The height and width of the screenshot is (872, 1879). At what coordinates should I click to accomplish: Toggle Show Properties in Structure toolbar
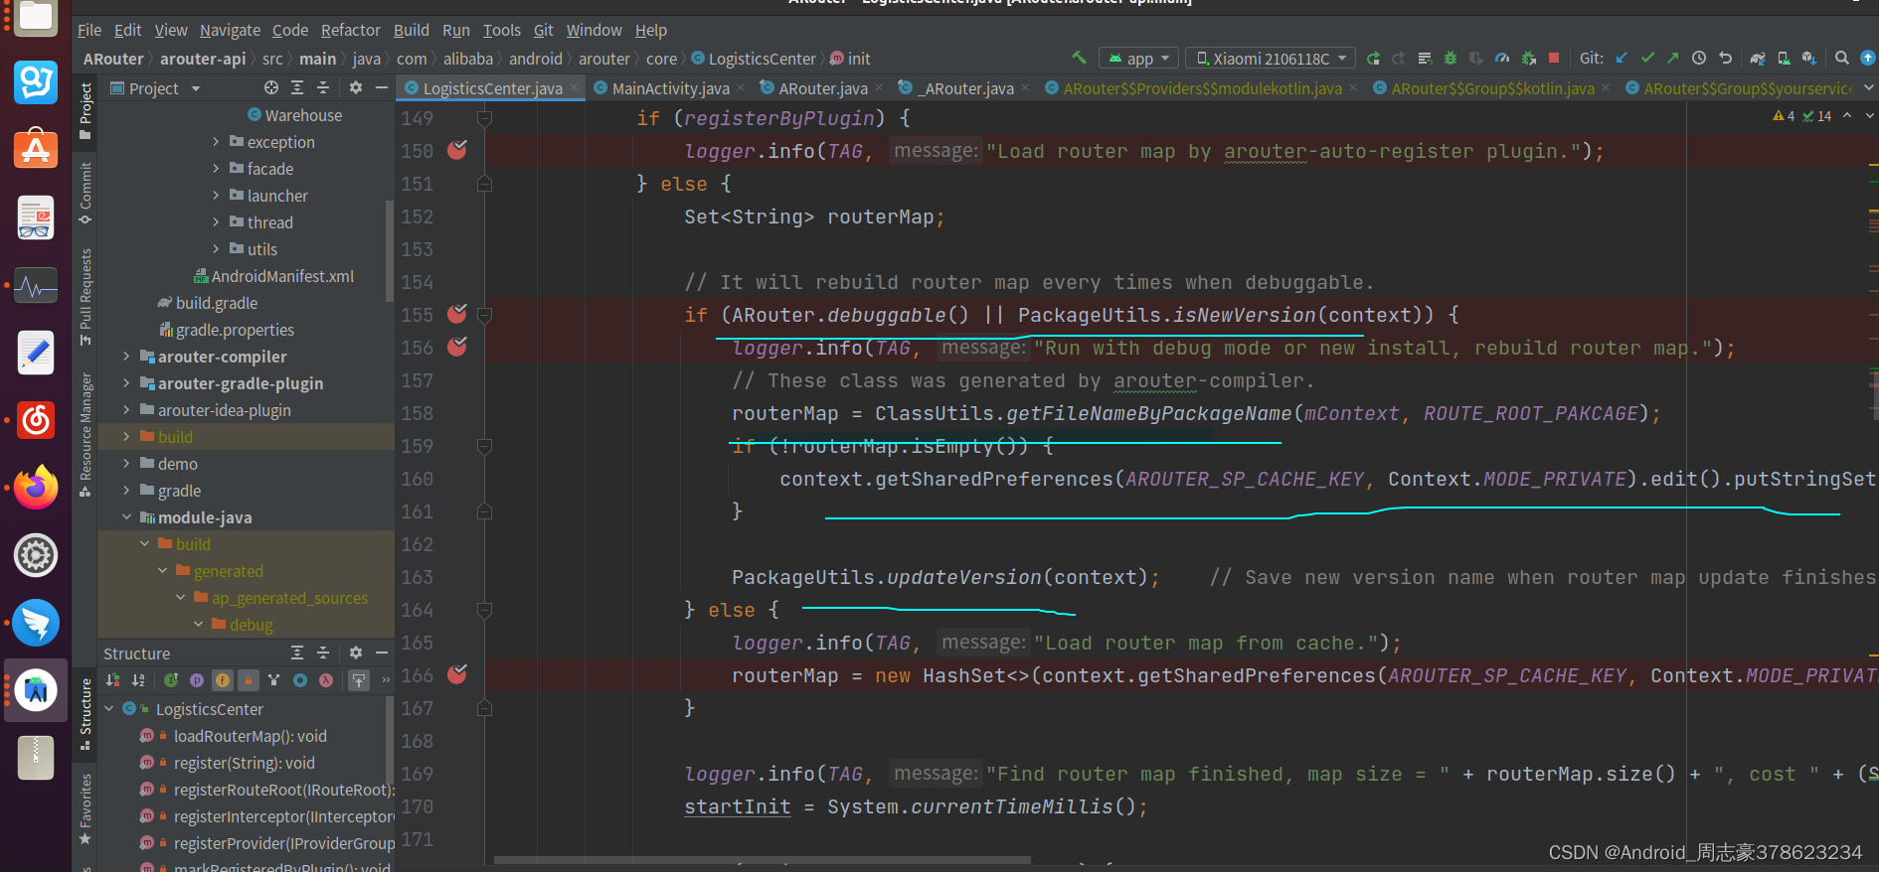coord(197,680)
